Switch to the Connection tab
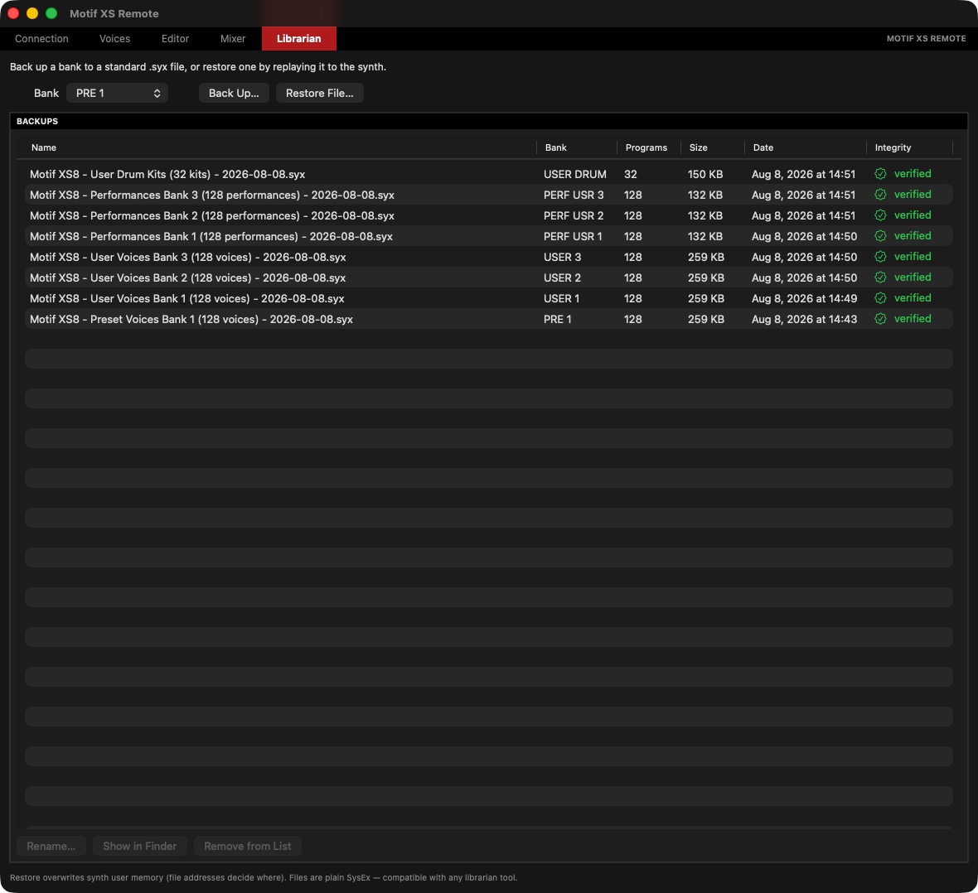Screen dimensions: 978x893 click(41, 39)
